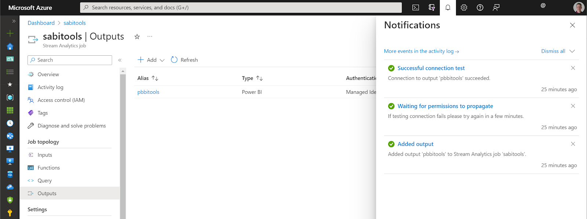This screenshot has height=219, width=587.
Task: Dismiss Waiting for permissions notification
Action: pyautogui.click(x=573, y=106)
